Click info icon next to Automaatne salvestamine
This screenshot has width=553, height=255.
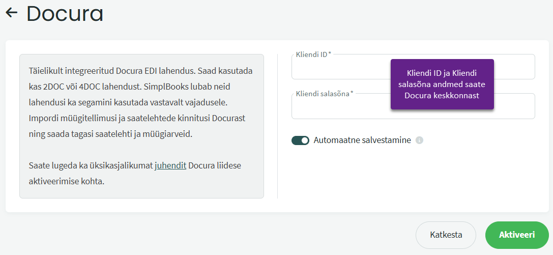[419, 140]
